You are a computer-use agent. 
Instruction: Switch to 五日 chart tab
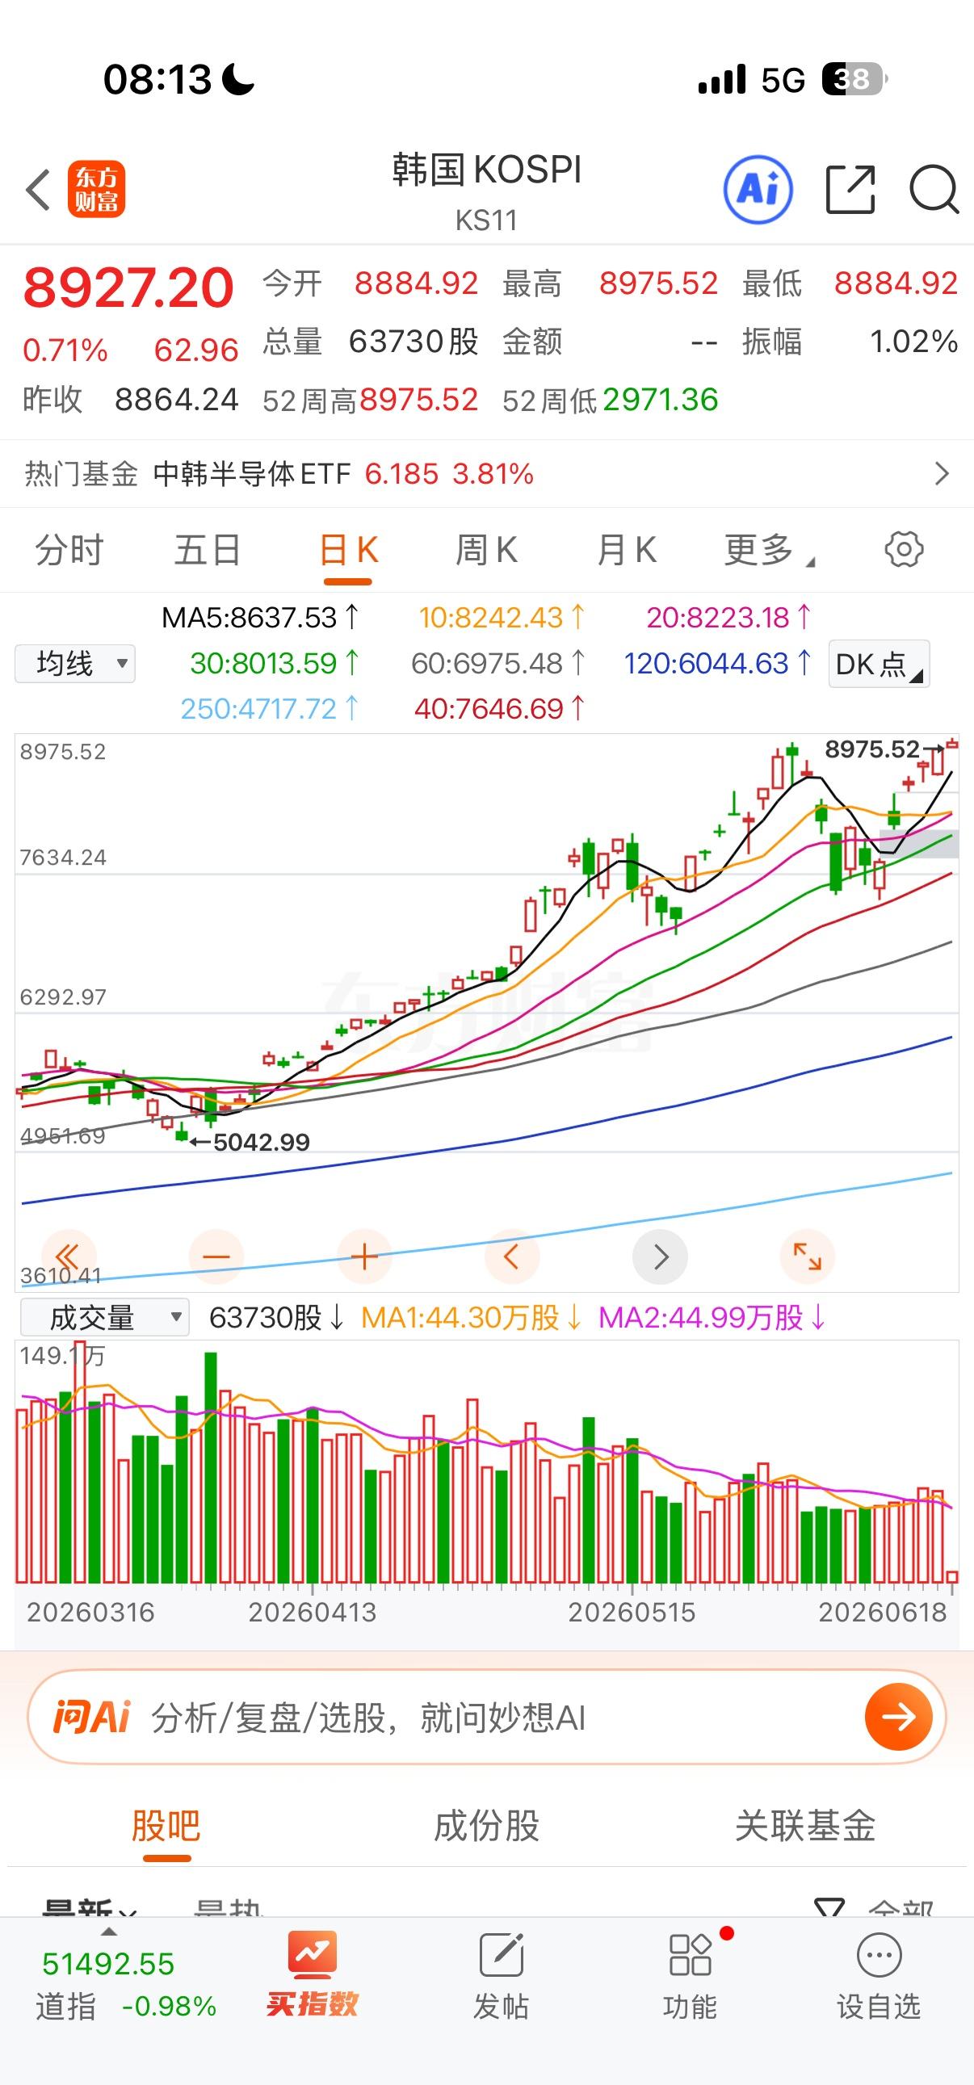pyautogui.click(x=208, y=551)
